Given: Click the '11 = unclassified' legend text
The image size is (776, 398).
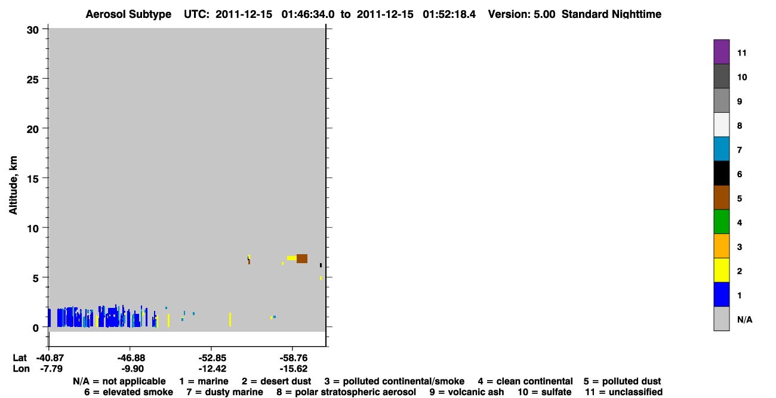Looking at the screenshot, I should [x=623, y=392].
